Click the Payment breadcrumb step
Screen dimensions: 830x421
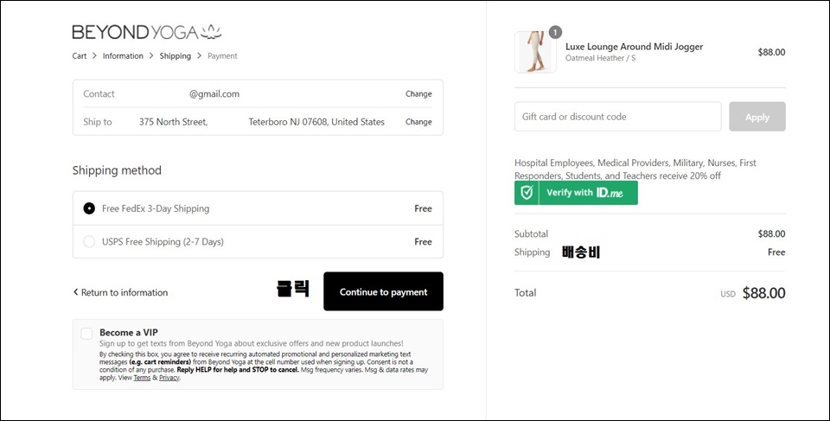(222, 56)
